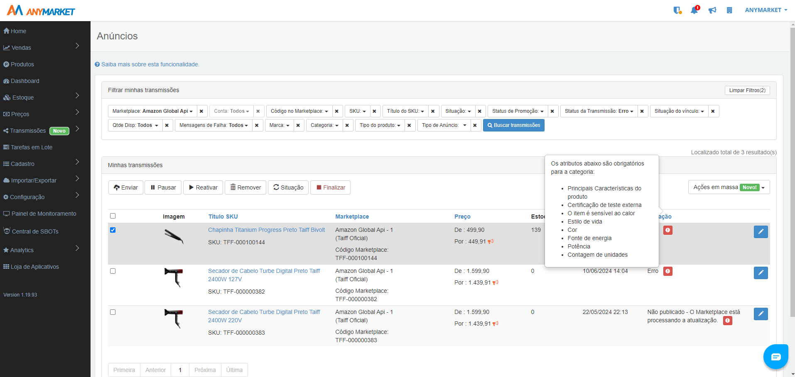Open the Categoria filter dropdown

[x=324, y=125]
